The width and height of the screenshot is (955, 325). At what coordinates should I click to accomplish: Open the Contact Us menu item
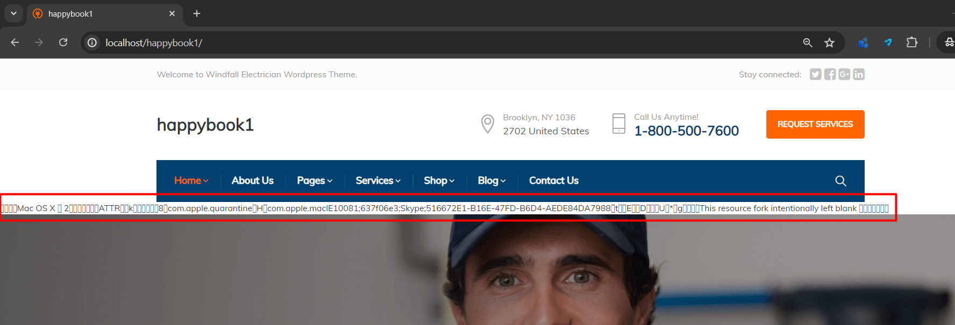pos(554,180)
